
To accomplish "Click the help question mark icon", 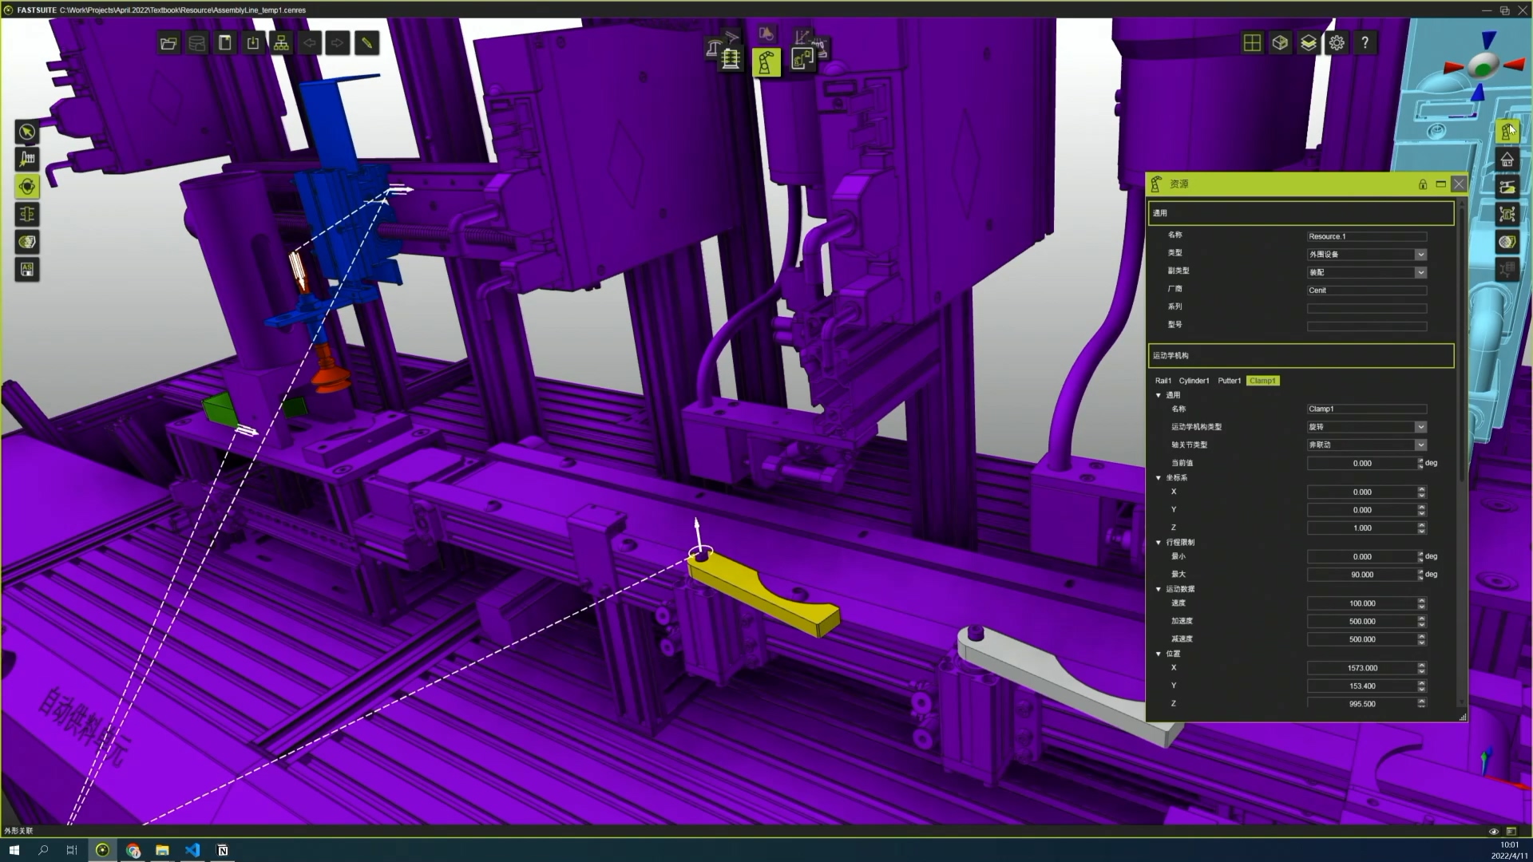I will (x=1365, y=43).
